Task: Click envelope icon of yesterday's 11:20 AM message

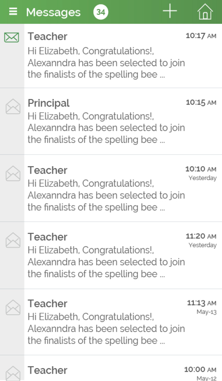Action: pyautogui.click(x=13, y=240)
